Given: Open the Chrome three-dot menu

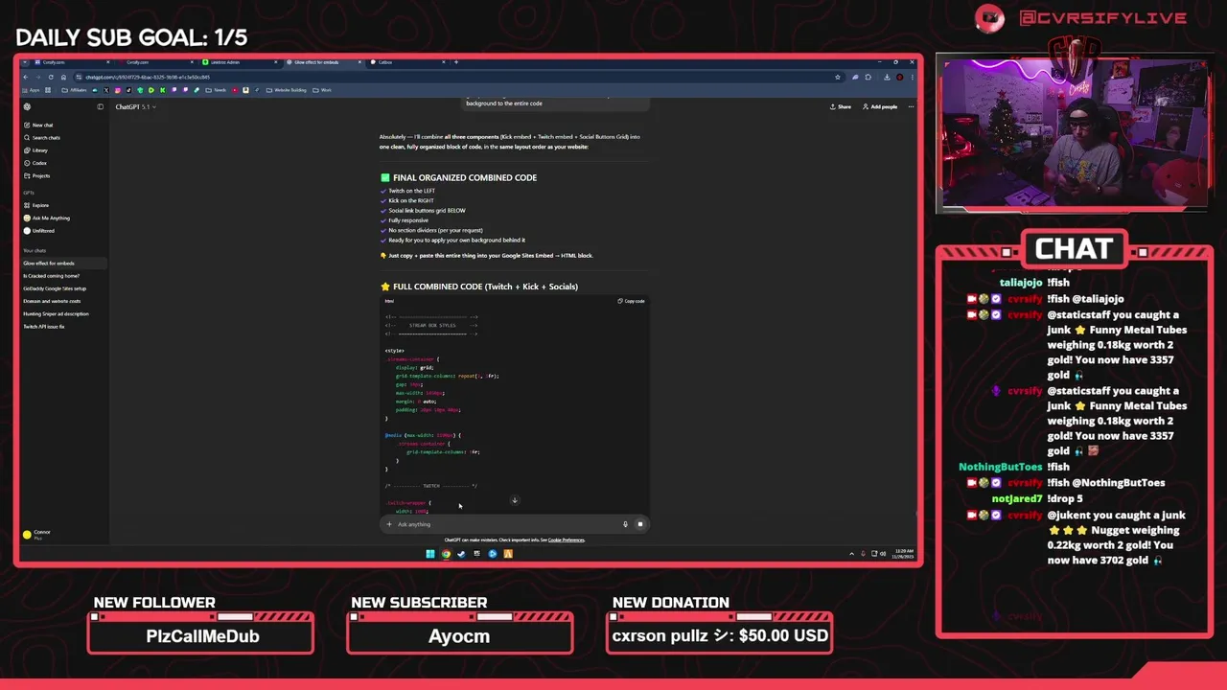Looking at the screenshot, I should click(x=912, y=77).
